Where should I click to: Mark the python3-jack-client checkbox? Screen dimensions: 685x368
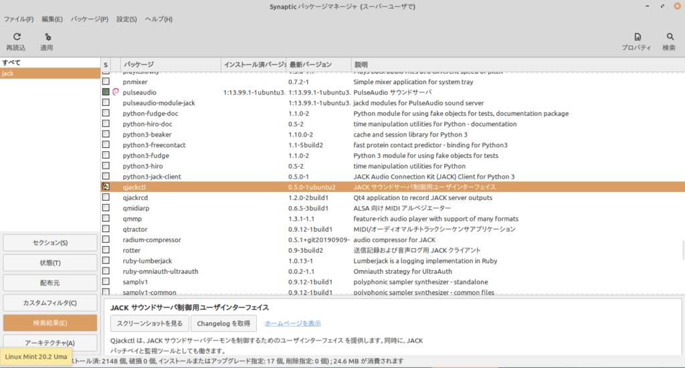click(106, 176)
